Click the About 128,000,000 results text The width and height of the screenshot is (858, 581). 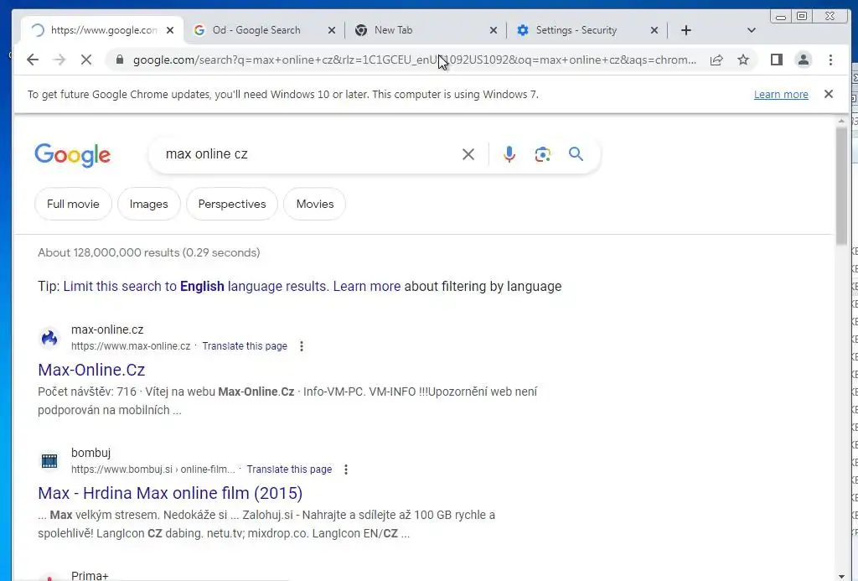tap(149, 252)
